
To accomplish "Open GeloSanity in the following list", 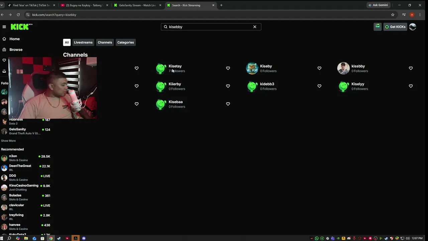I will click(26, 131).
